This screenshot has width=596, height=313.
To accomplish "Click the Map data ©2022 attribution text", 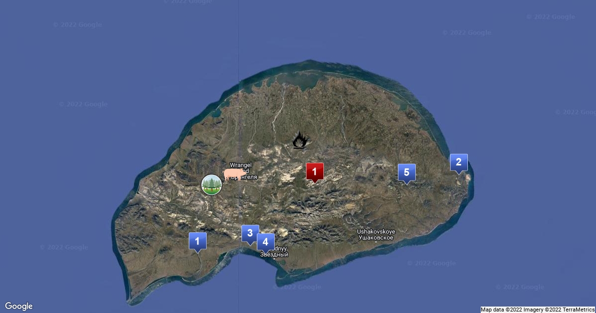I will (x=502, y=310).
